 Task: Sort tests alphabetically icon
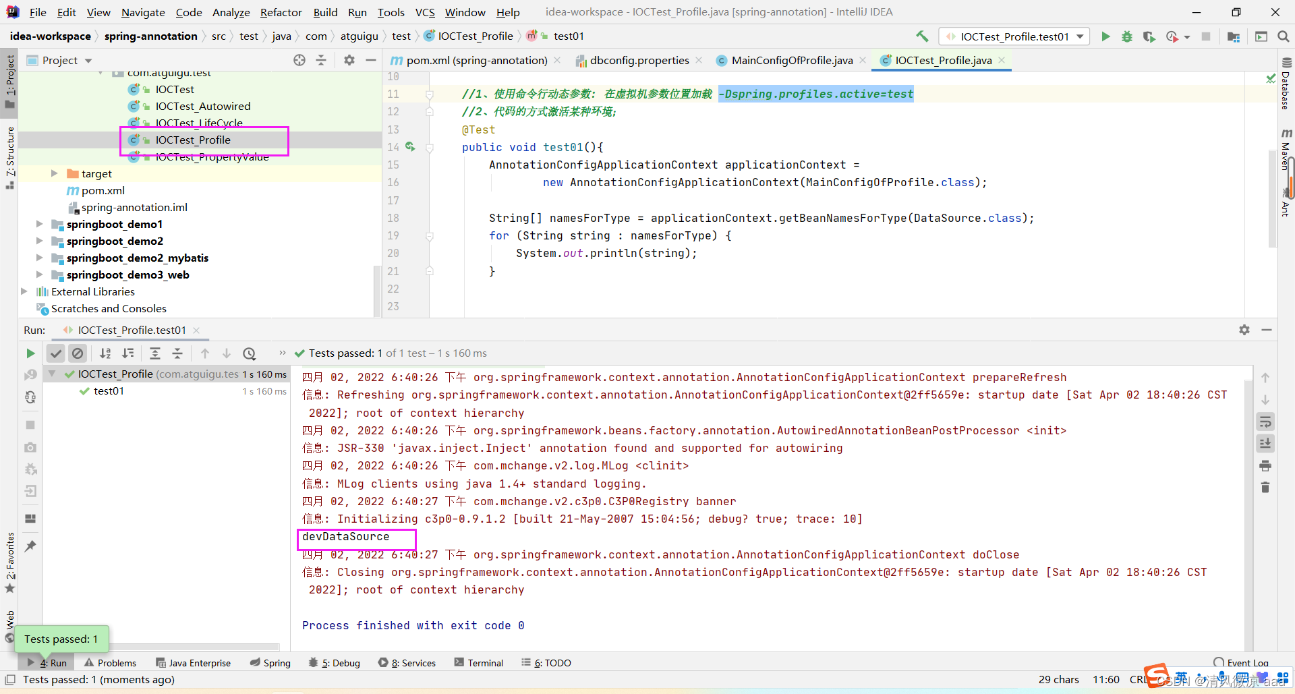coord(106,353)
